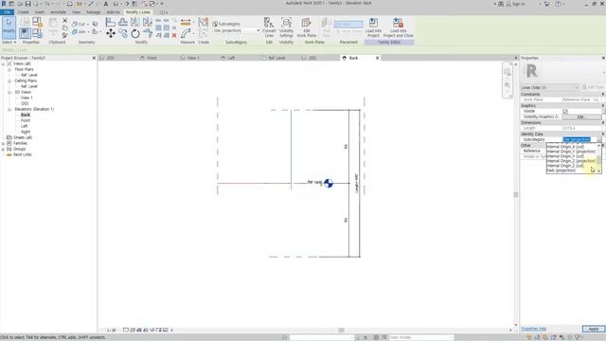Open Visibility Settings in the ribbon
The image size is (606, 341).
[x=286, y=27]
